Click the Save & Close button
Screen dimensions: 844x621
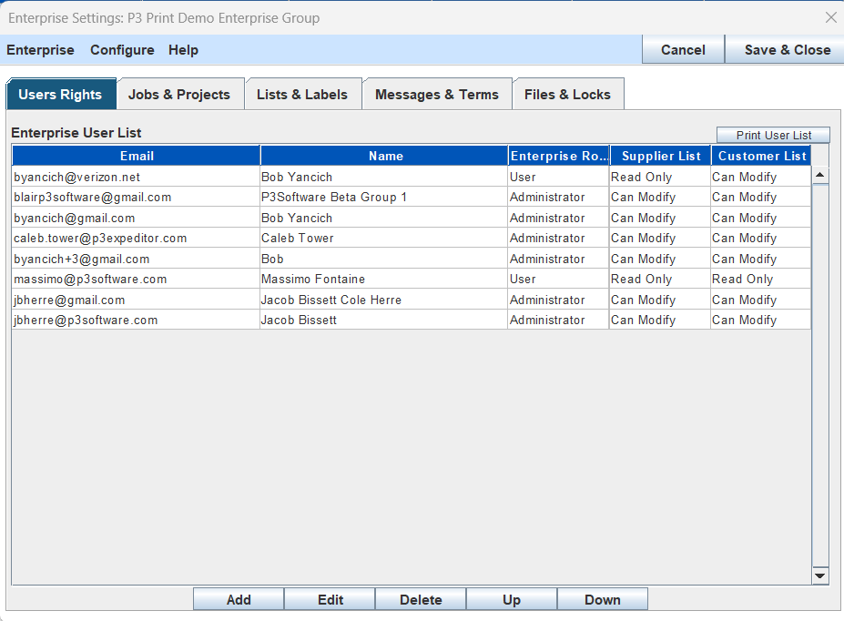click(785, 50)
